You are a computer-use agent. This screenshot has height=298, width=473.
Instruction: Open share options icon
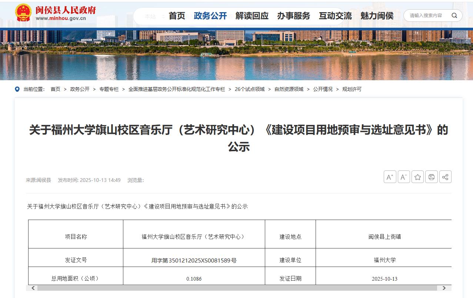coord(445,177)
